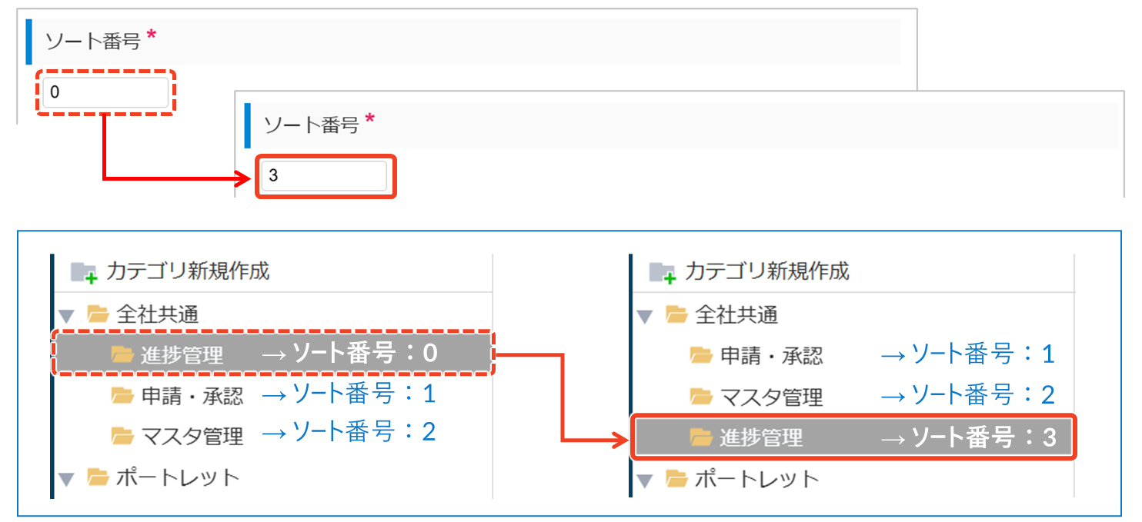The width and height of the screenshot is (1142, 522).
Task: Click the ソート番号 field containing 3
Action: 323,176
